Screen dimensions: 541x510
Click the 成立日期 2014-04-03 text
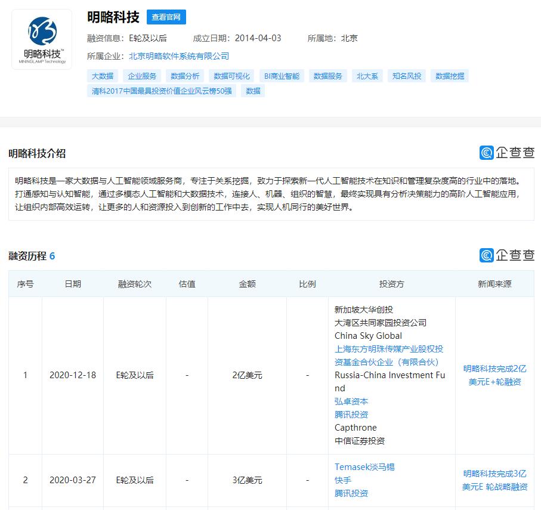click(x=237, y=38)
